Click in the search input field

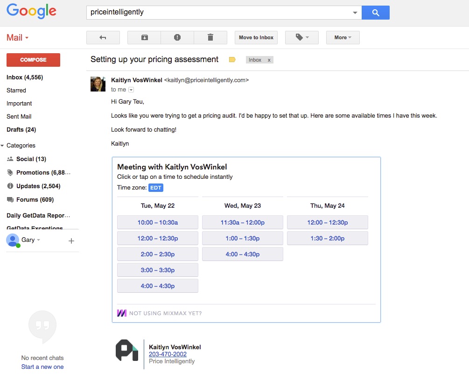tap(219, 13)
